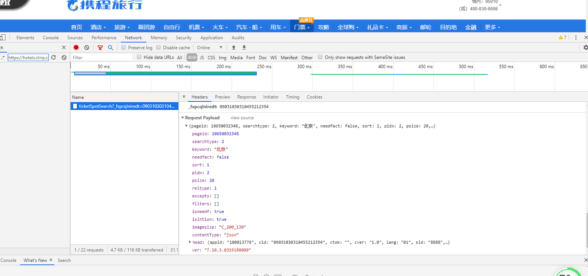
Task: Click the magnifier search icon in Network toolbar
Action: pyautogui.click(x=111, y=47)
